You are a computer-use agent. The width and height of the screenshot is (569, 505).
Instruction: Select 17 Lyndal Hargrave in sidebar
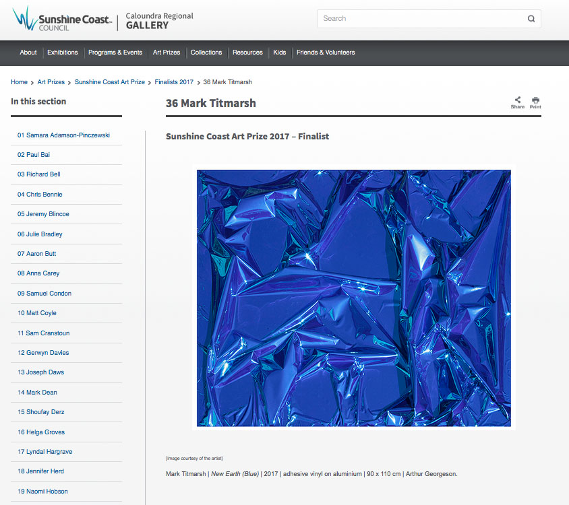click(46, 452)
